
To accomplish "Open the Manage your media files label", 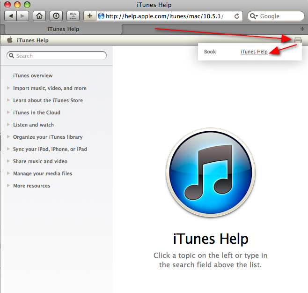I will 43,173.
